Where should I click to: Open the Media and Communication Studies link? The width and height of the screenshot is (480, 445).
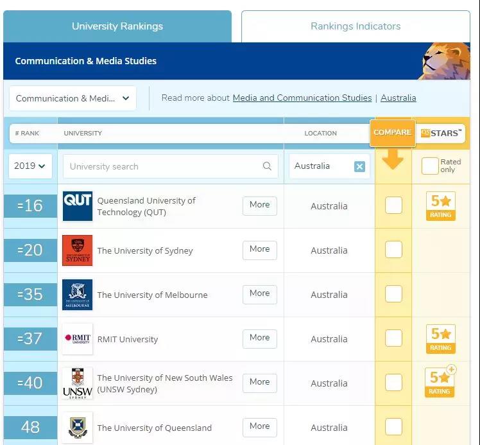coord(302,98)
